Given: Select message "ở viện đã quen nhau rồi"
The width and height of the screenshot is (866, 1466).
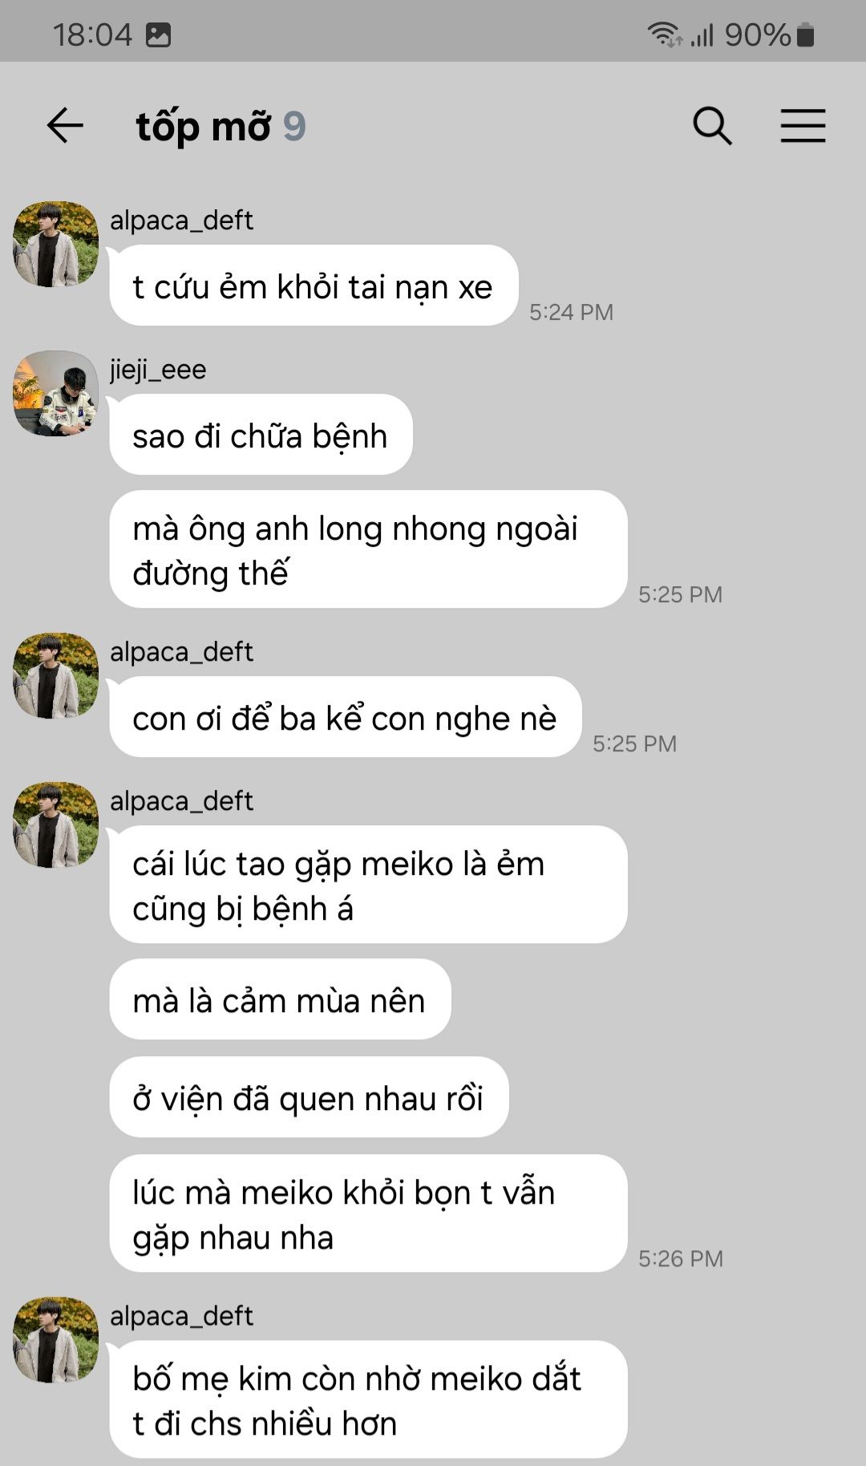Looking at the screenshot, I should [309, 1097].
